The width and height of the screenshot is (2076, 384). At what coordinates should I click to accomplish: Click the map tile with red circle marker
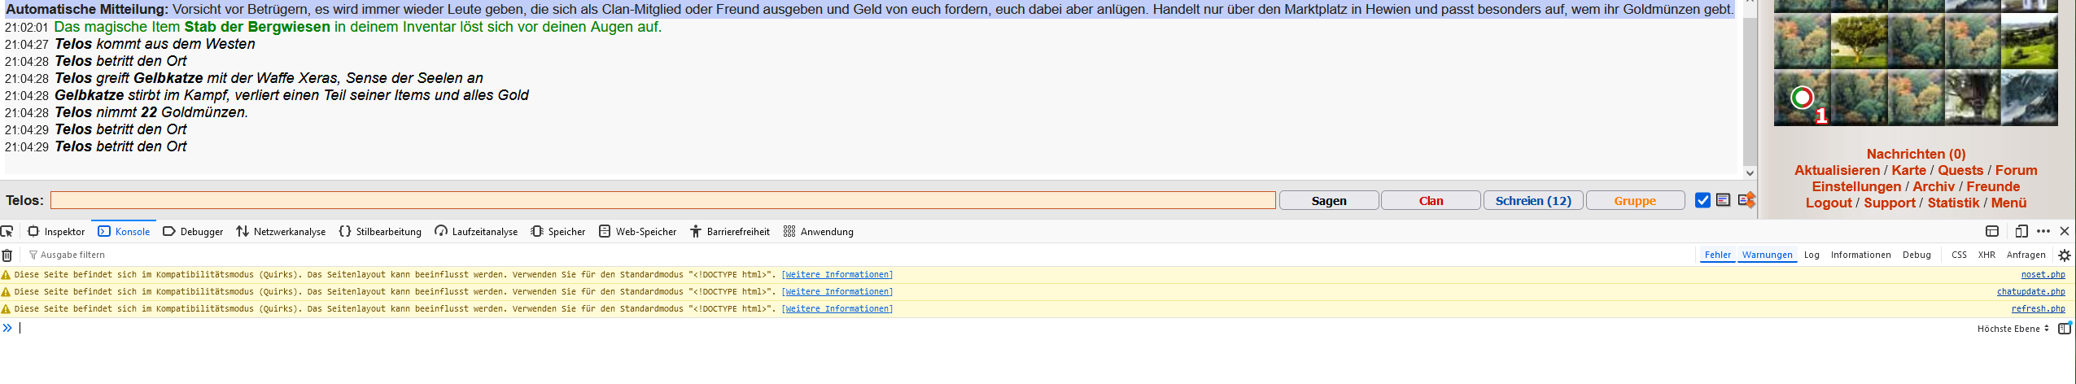coord(1802,98)
